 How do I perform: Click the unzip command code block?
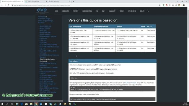click(x=113, y=89)
